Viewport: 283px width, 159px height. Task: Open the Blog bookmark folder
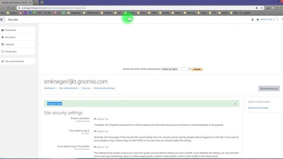pos(234,13)
